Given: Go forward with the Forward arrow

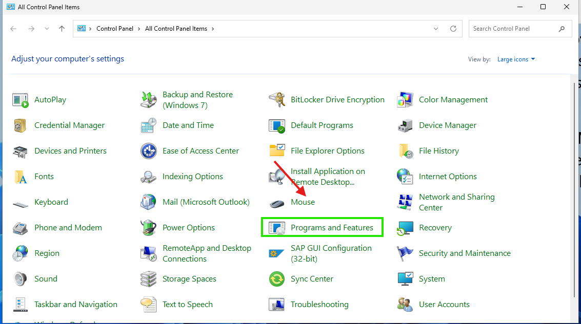Looking at the screenshot, I should click(x=31, y=29).
